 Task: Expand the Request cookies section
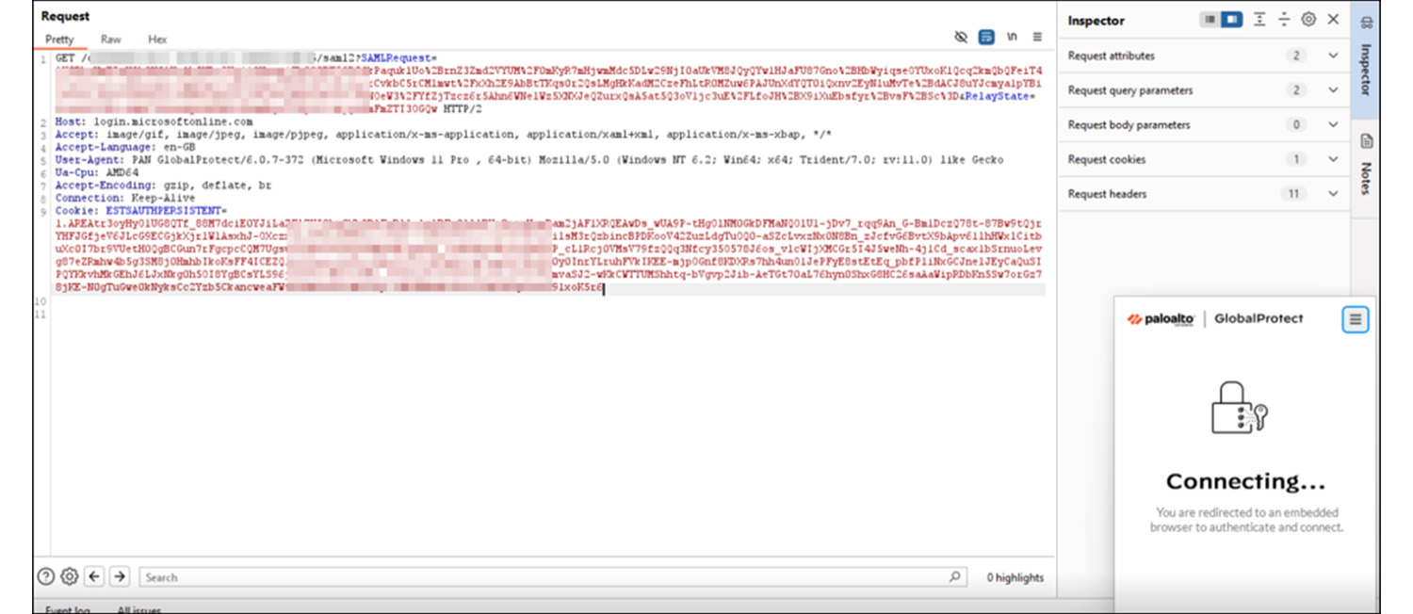pos(1333,159)
